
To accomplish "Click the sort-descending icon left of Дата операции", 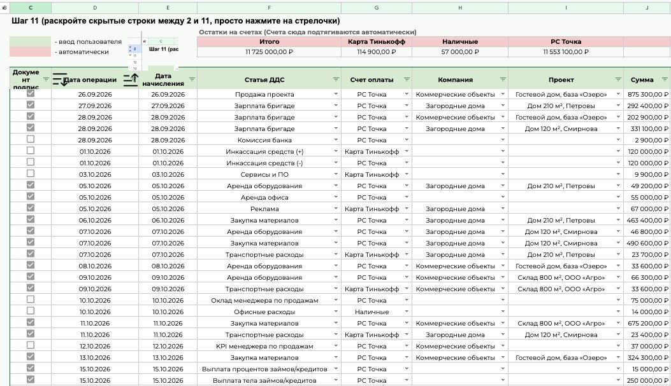I will coord(60,79).
